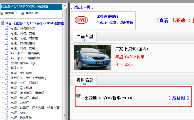The height and width of the screenshot is (120, 194).
Task: Click the 查看 比亚迪 header link
Action: (x=176, y=20)
